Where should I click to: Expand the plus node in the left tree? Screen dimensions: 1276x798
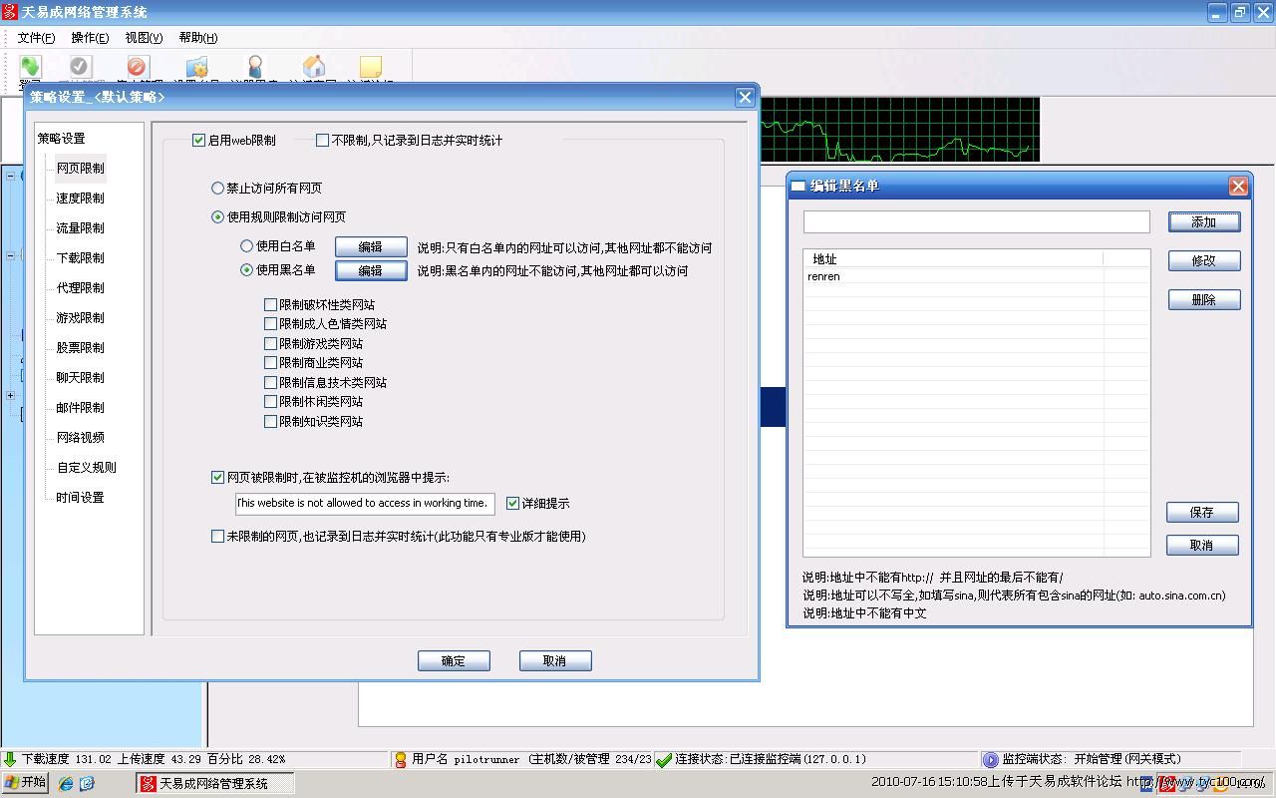11,396
